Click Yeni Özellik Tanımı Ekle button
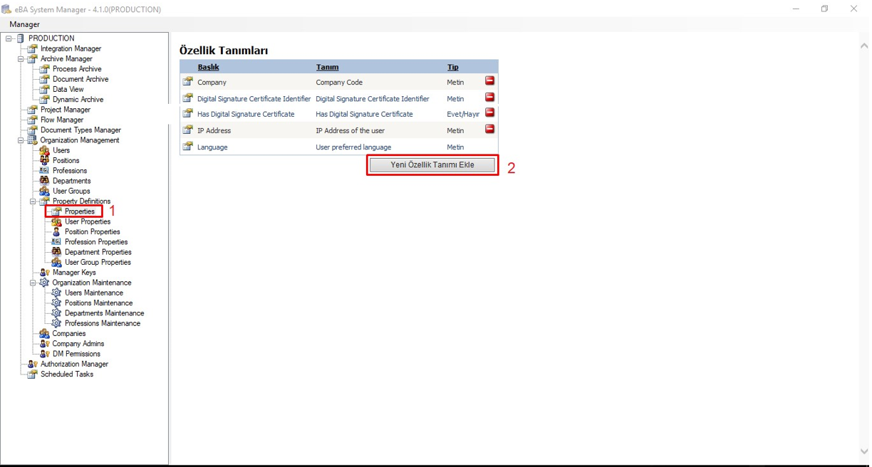Image resolution: width=872 pixels, height=467 pixels. click(432, 164)
